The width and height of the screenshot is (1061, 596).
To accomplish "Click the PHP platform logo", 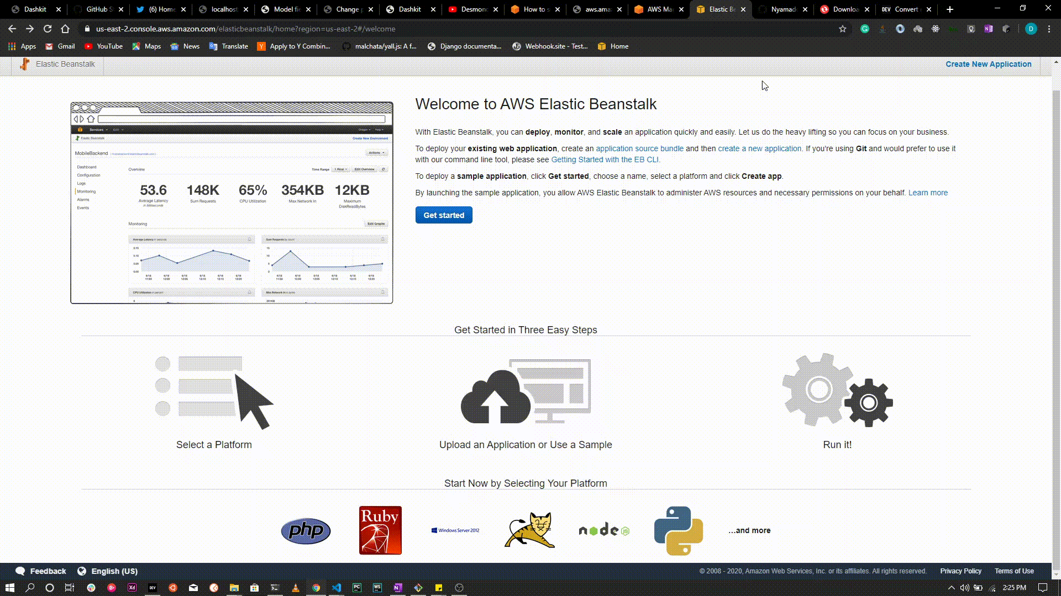I will [x=306, y=531].
